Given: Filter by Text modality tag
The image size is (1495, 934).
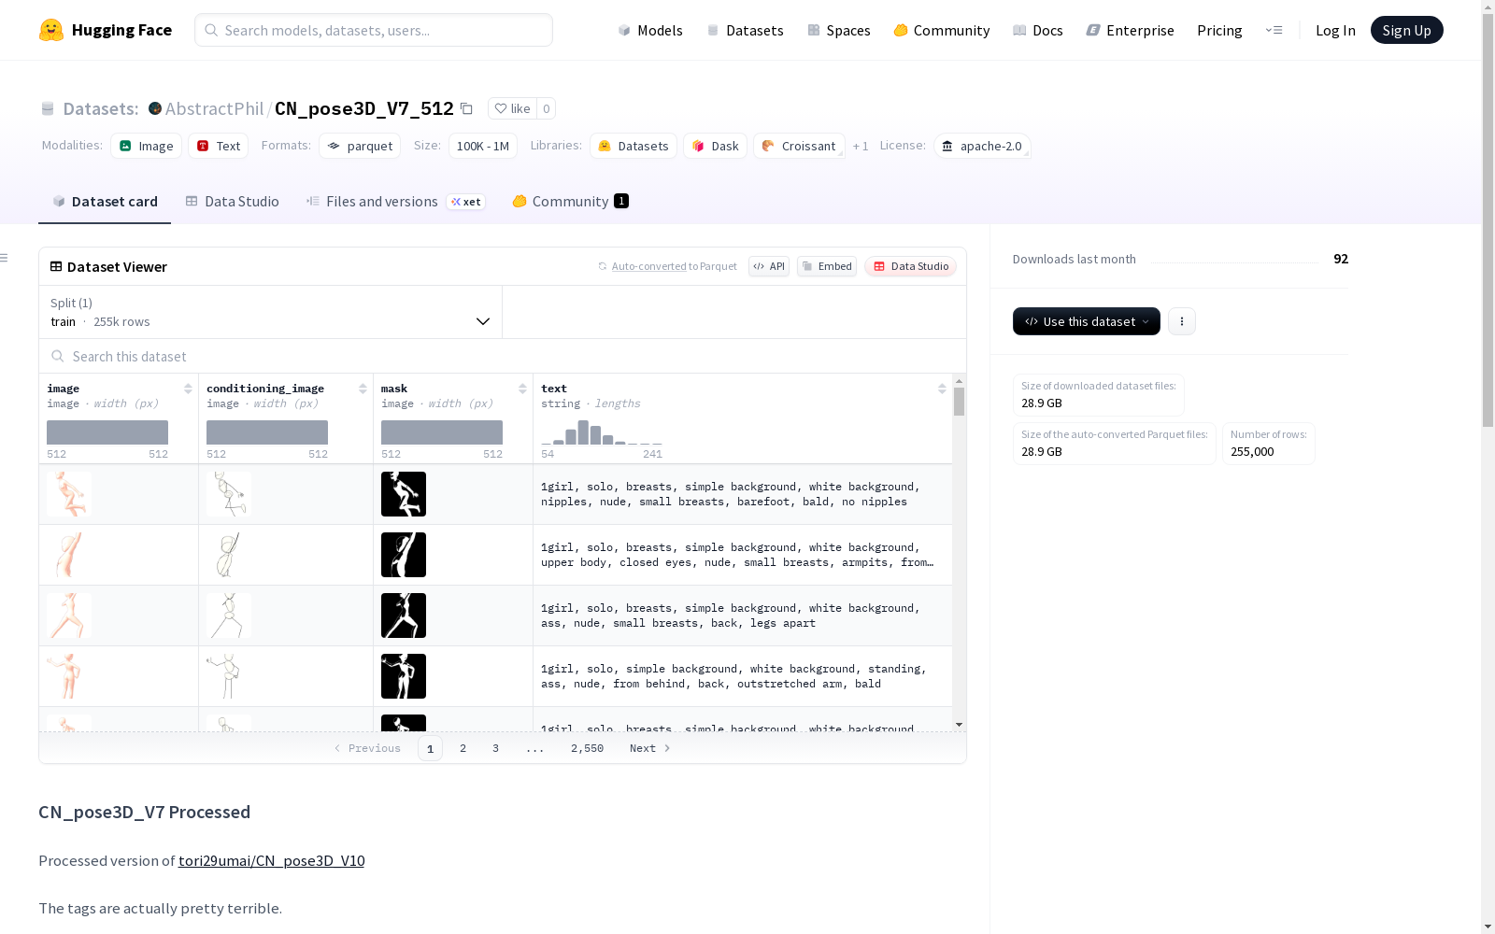Looking at the screenshot, I should [219, 146].
